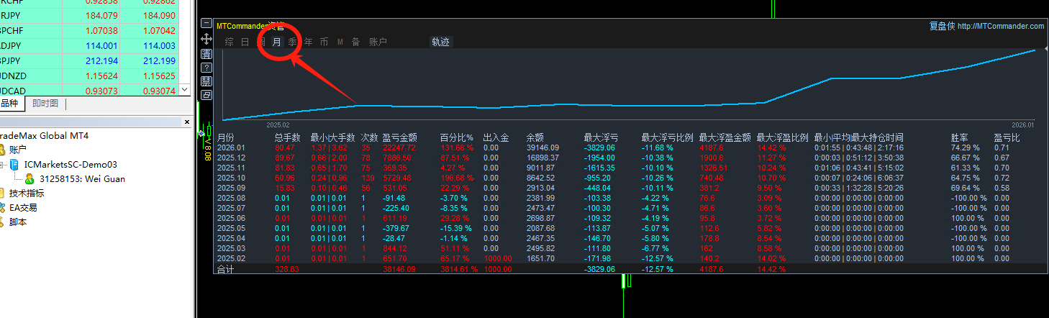Viewport: 1049px width, 318px height.
Task: Click the Market Watch bid price 184.079
Action: click(101, 15)
